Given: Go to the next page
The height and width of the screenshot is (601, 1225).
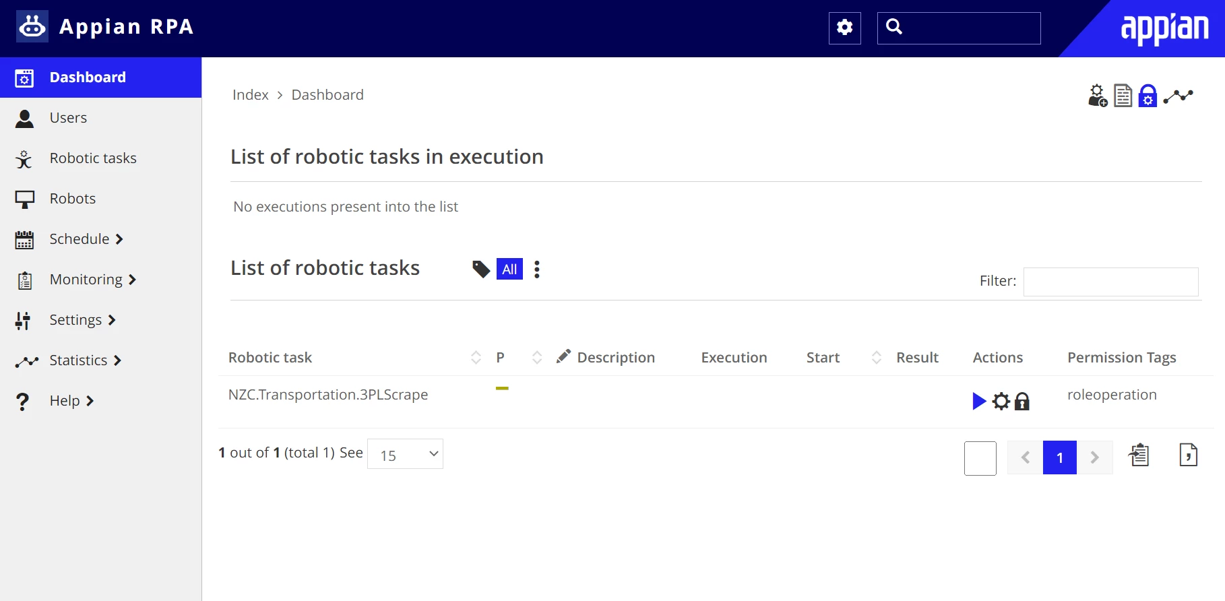Looking at the screenshot, I should (1095, 458).
